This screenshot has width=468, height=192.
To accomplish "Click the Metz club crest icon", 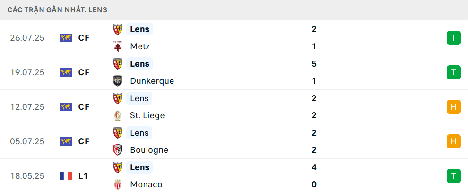I will tap(118, 47).
